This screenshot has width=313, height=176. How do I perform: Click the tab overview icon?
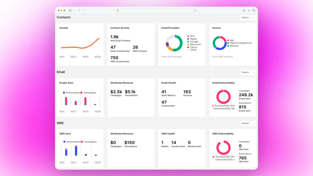pos(254,10)
